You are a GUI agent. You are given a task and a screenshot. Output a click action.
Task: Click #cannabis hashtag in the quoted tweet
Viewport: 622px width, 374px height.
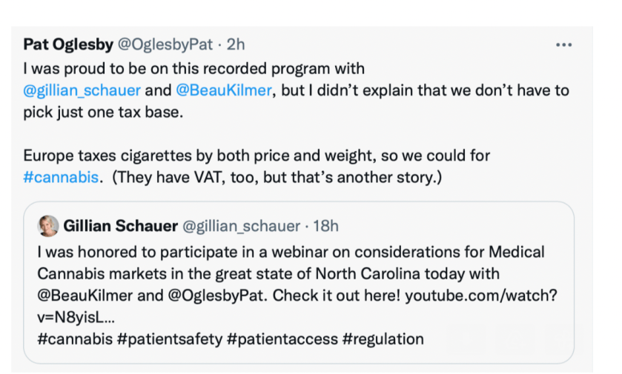75,339
